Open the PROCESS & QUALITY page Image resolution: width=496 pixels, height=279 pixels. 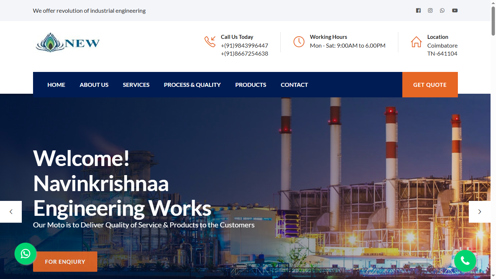192,85
